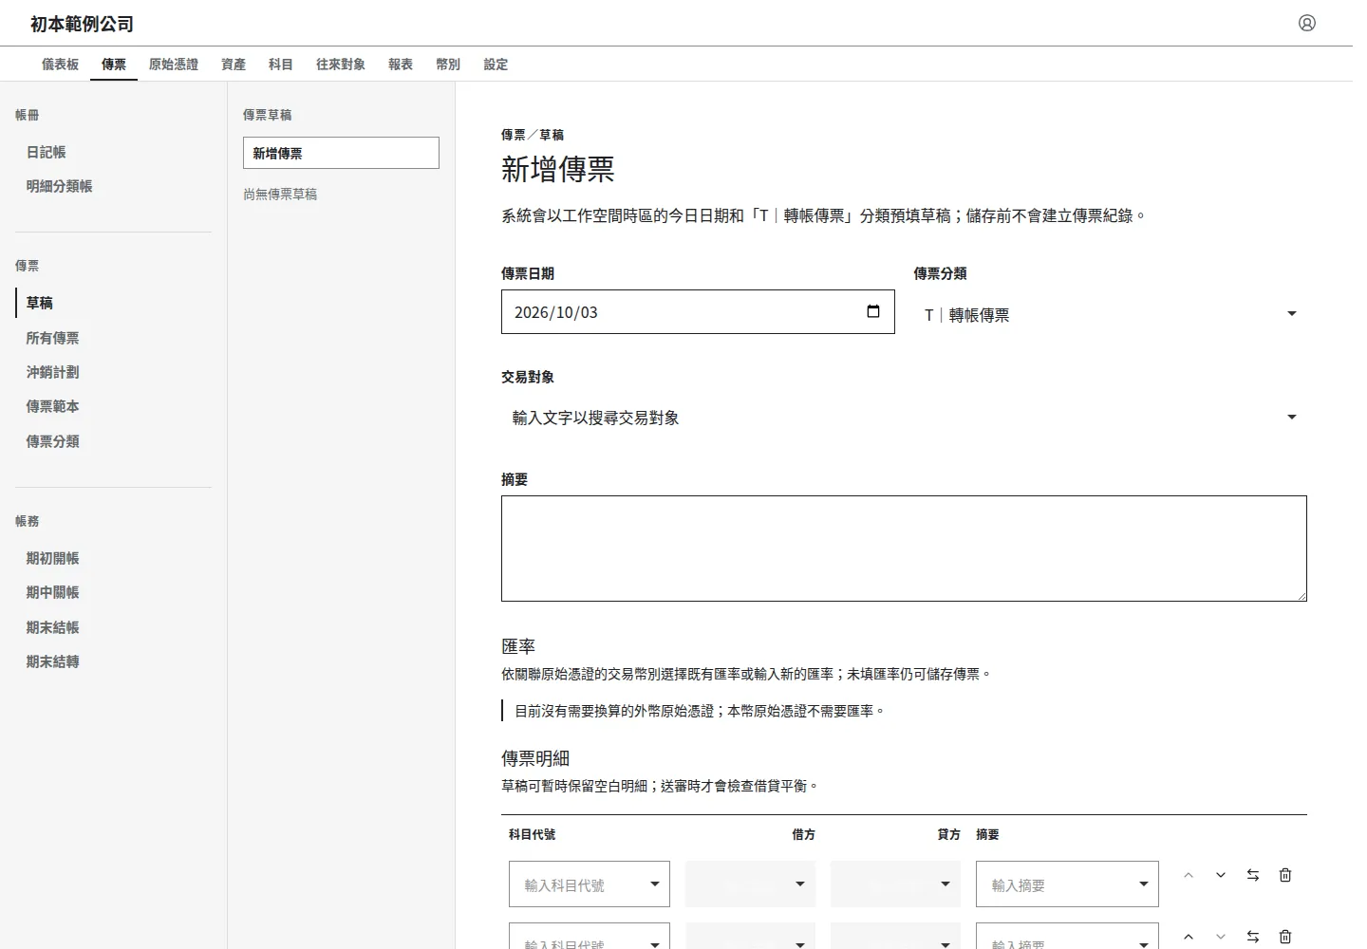Click the 尚無傳票草稿 text
Image resolution: width=1367 pixels, height=949 pixels.
280,194
